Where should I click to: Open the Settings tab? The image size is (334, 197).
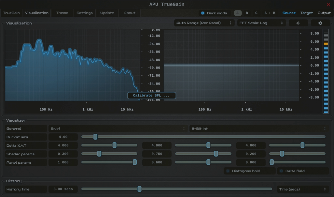pyautogui.click(x=85, y=13)
